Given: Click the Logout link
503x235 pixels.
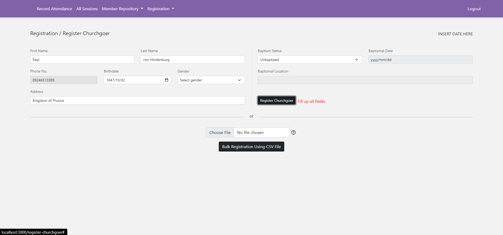Looking at the screenshot, I should click(x=474, y=9).
